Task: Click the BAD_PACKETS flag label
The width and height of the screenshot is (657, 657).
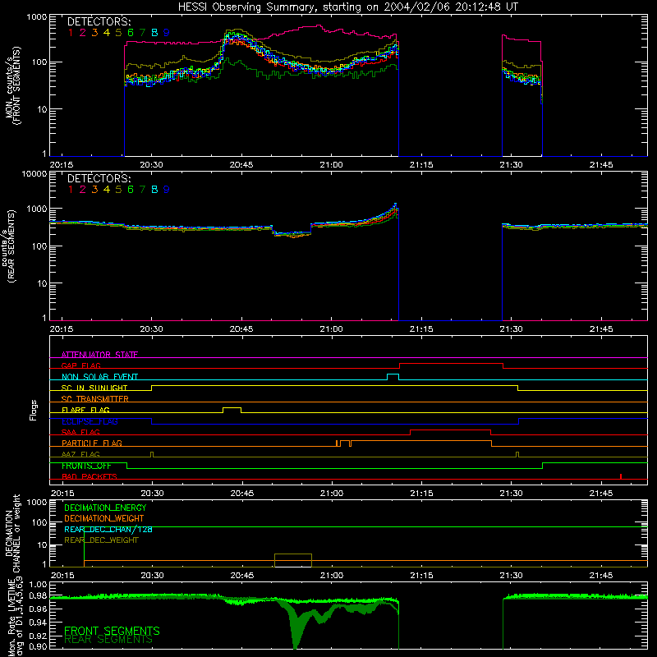Action: (90, 476)
